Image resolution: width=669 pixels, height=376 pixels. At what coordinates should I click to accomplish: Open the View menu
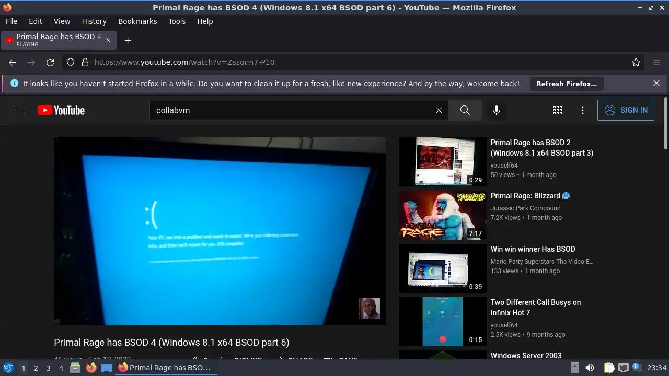coord(62,21)
